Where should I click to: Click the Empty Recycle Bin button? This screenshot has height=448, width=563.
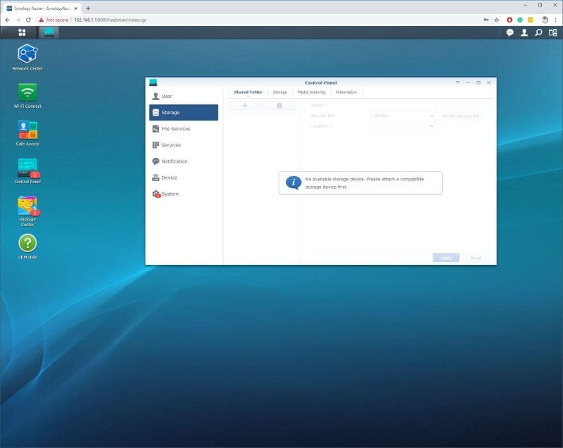point(461,115)
